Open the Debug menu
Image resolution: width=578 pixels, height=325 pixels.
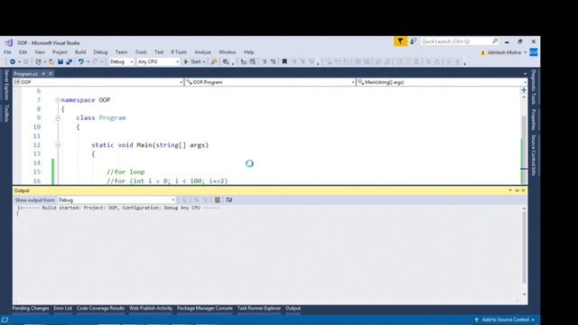100,52
